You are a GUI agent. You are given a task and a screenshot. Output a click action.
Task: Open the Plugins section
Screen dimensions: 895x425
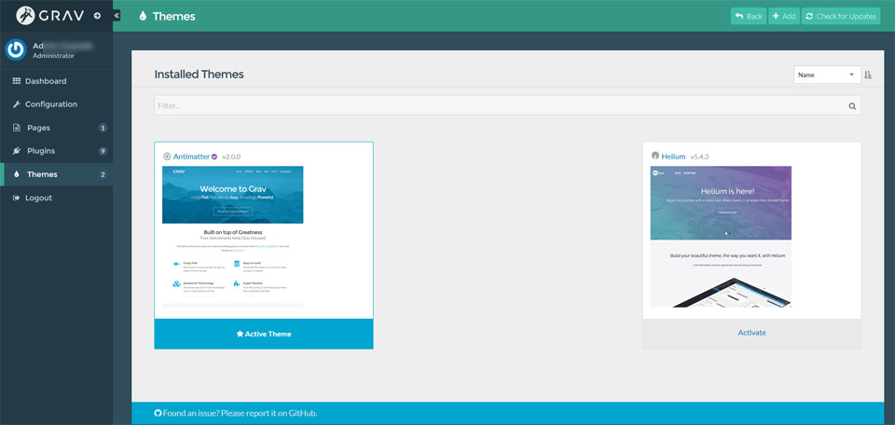click(x=57, y=151)
